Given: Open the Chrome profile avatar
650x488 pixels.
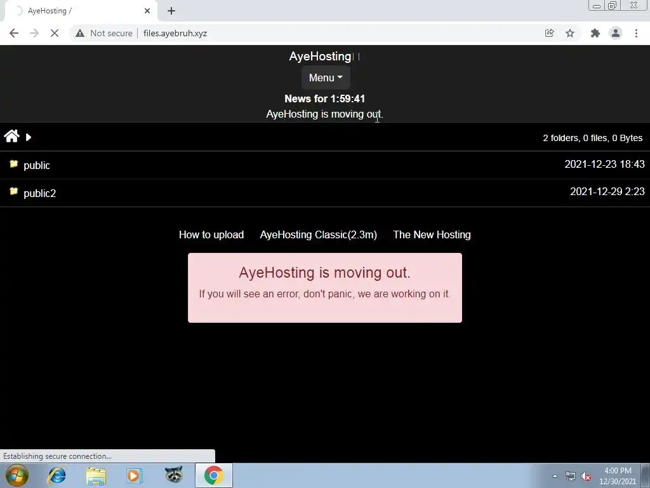Looking at the screenshot, I should [616, 33].
